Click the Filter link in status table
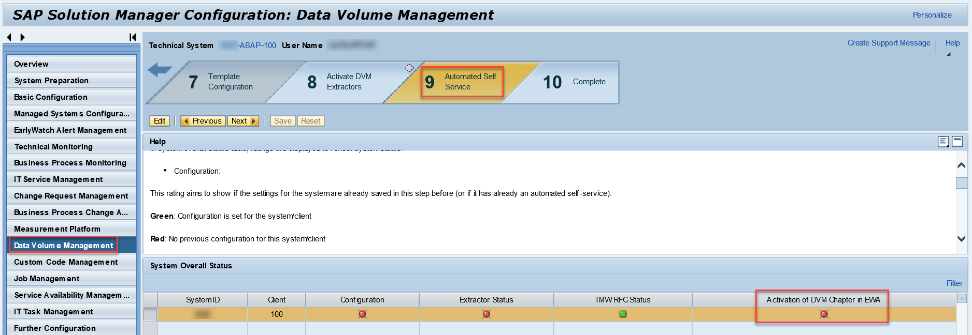972x335 pixels. click(x=954, y=283)
